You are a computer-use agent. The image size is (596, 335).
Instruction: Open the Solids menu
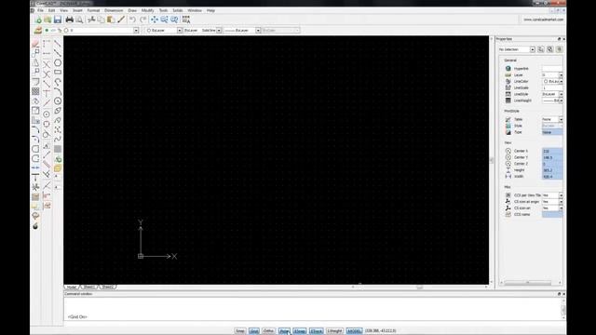click(x=178, y=10)
